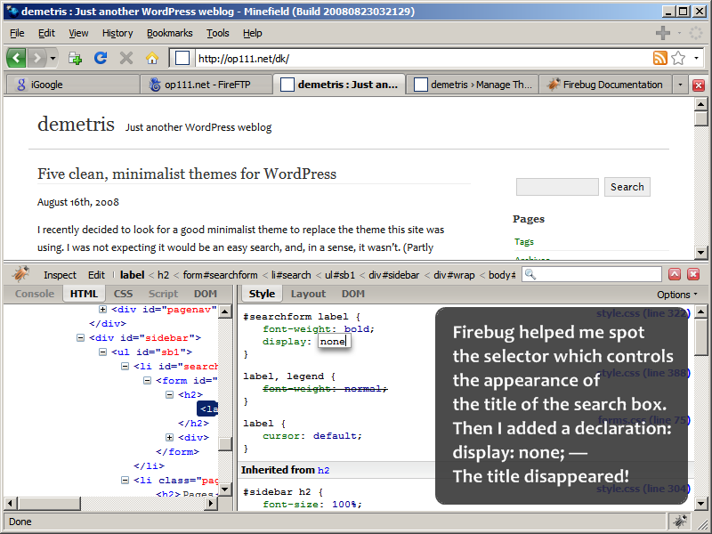Click the Firebug Edit button
The image size is (712, 534).
(x=96, y=275)
